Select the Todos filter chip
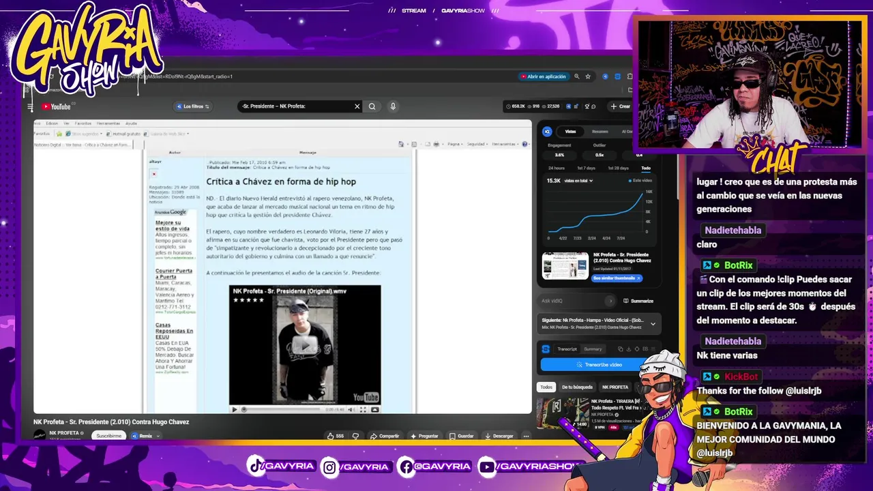873x491 pixels. click(546, 387)
